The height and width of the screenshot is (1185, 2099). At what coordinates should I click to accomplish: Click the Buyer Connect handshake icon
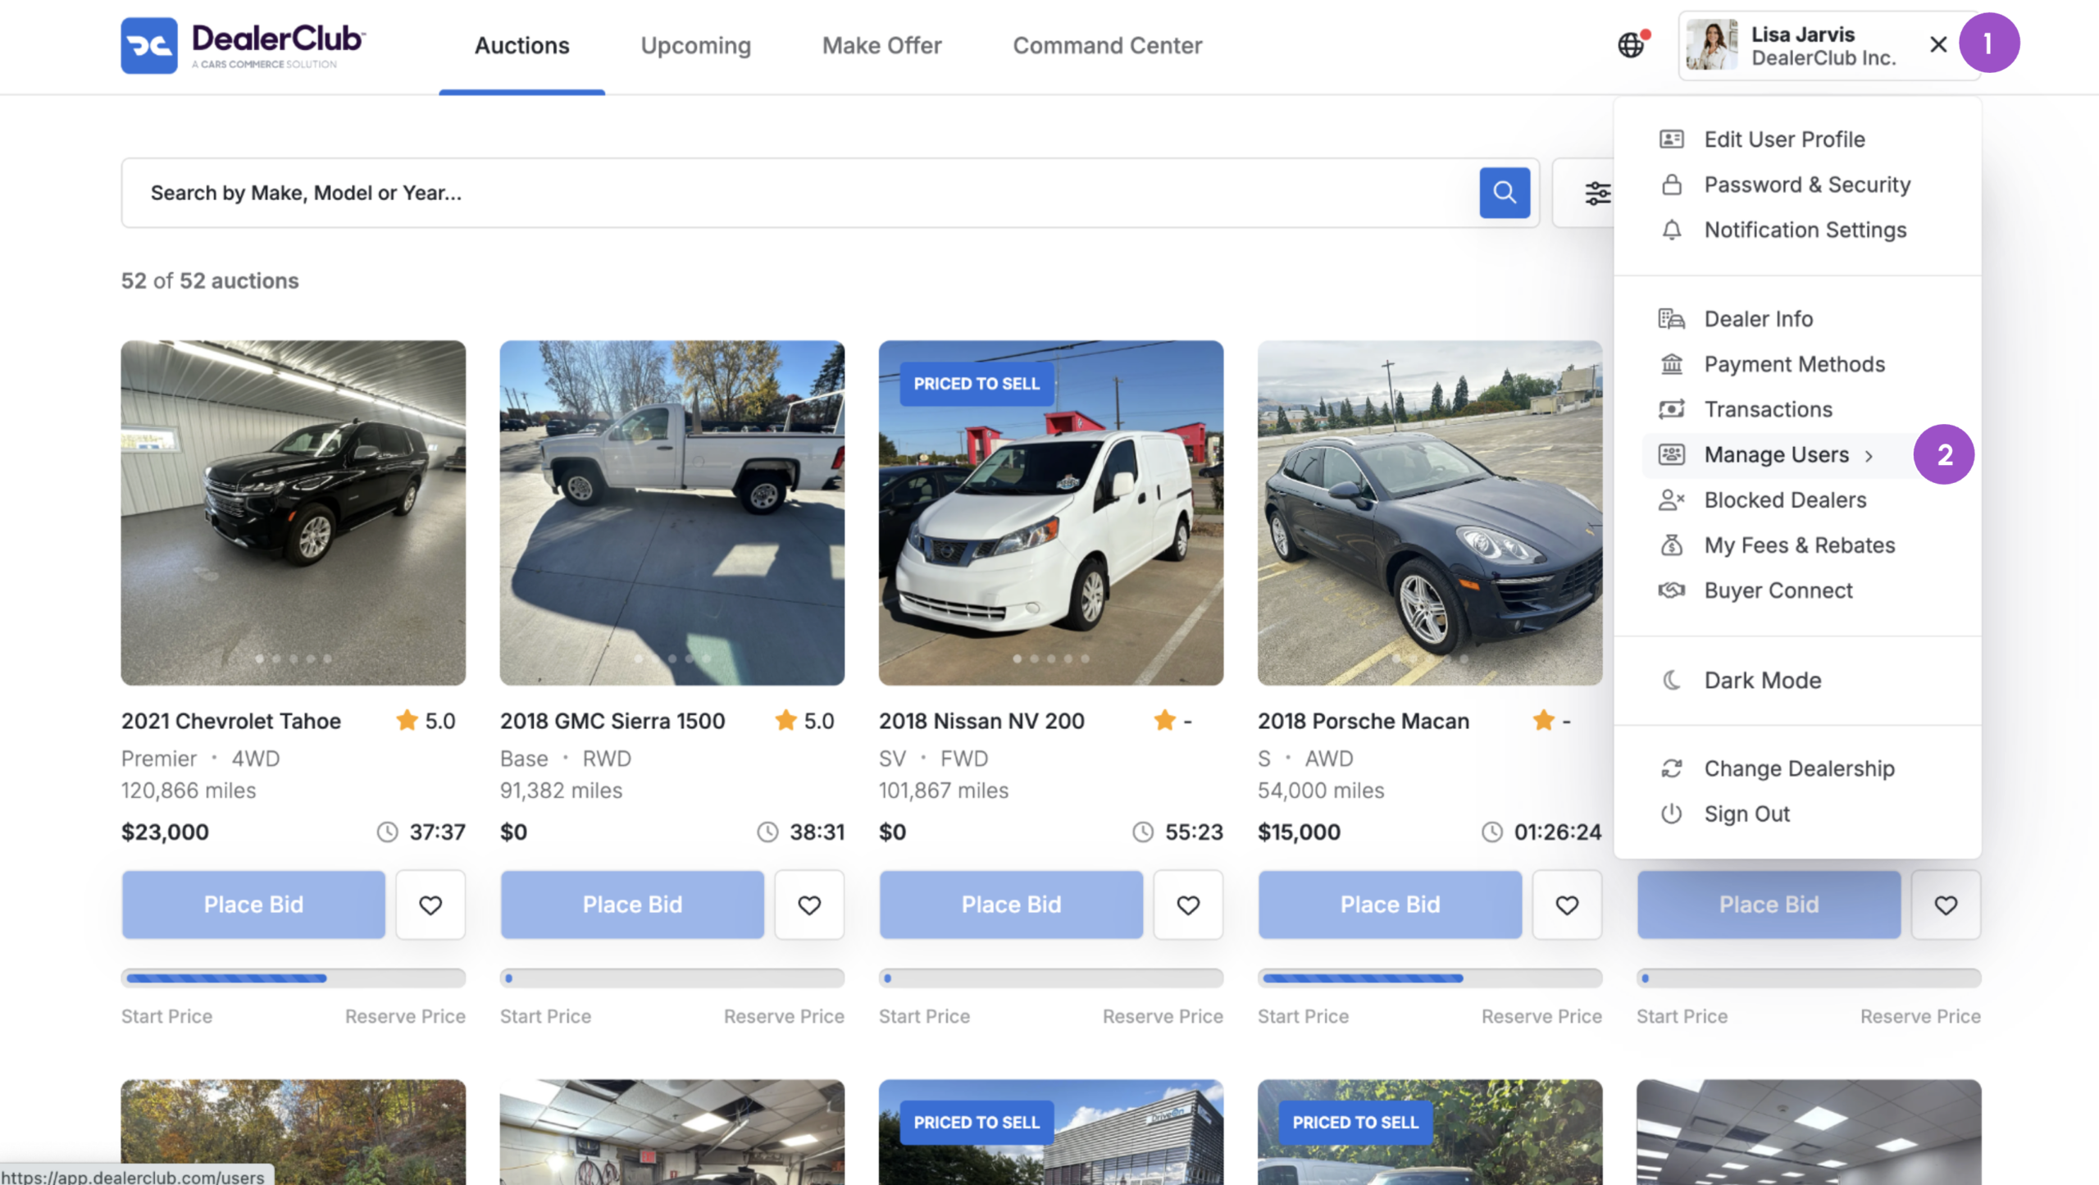(x=1671, y=590)
